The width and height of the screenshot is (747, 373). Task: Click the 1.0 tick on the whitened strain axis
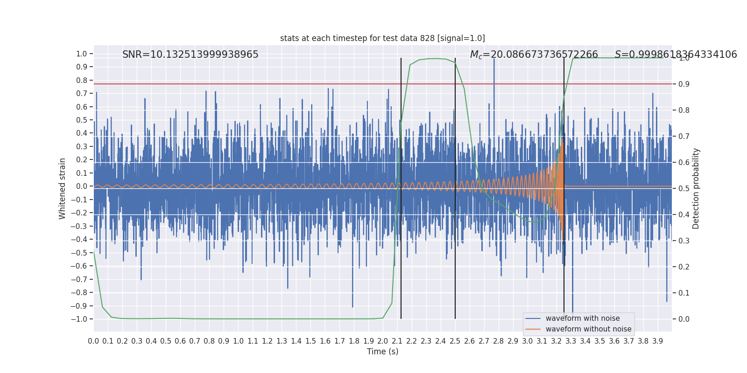point(82,54)
